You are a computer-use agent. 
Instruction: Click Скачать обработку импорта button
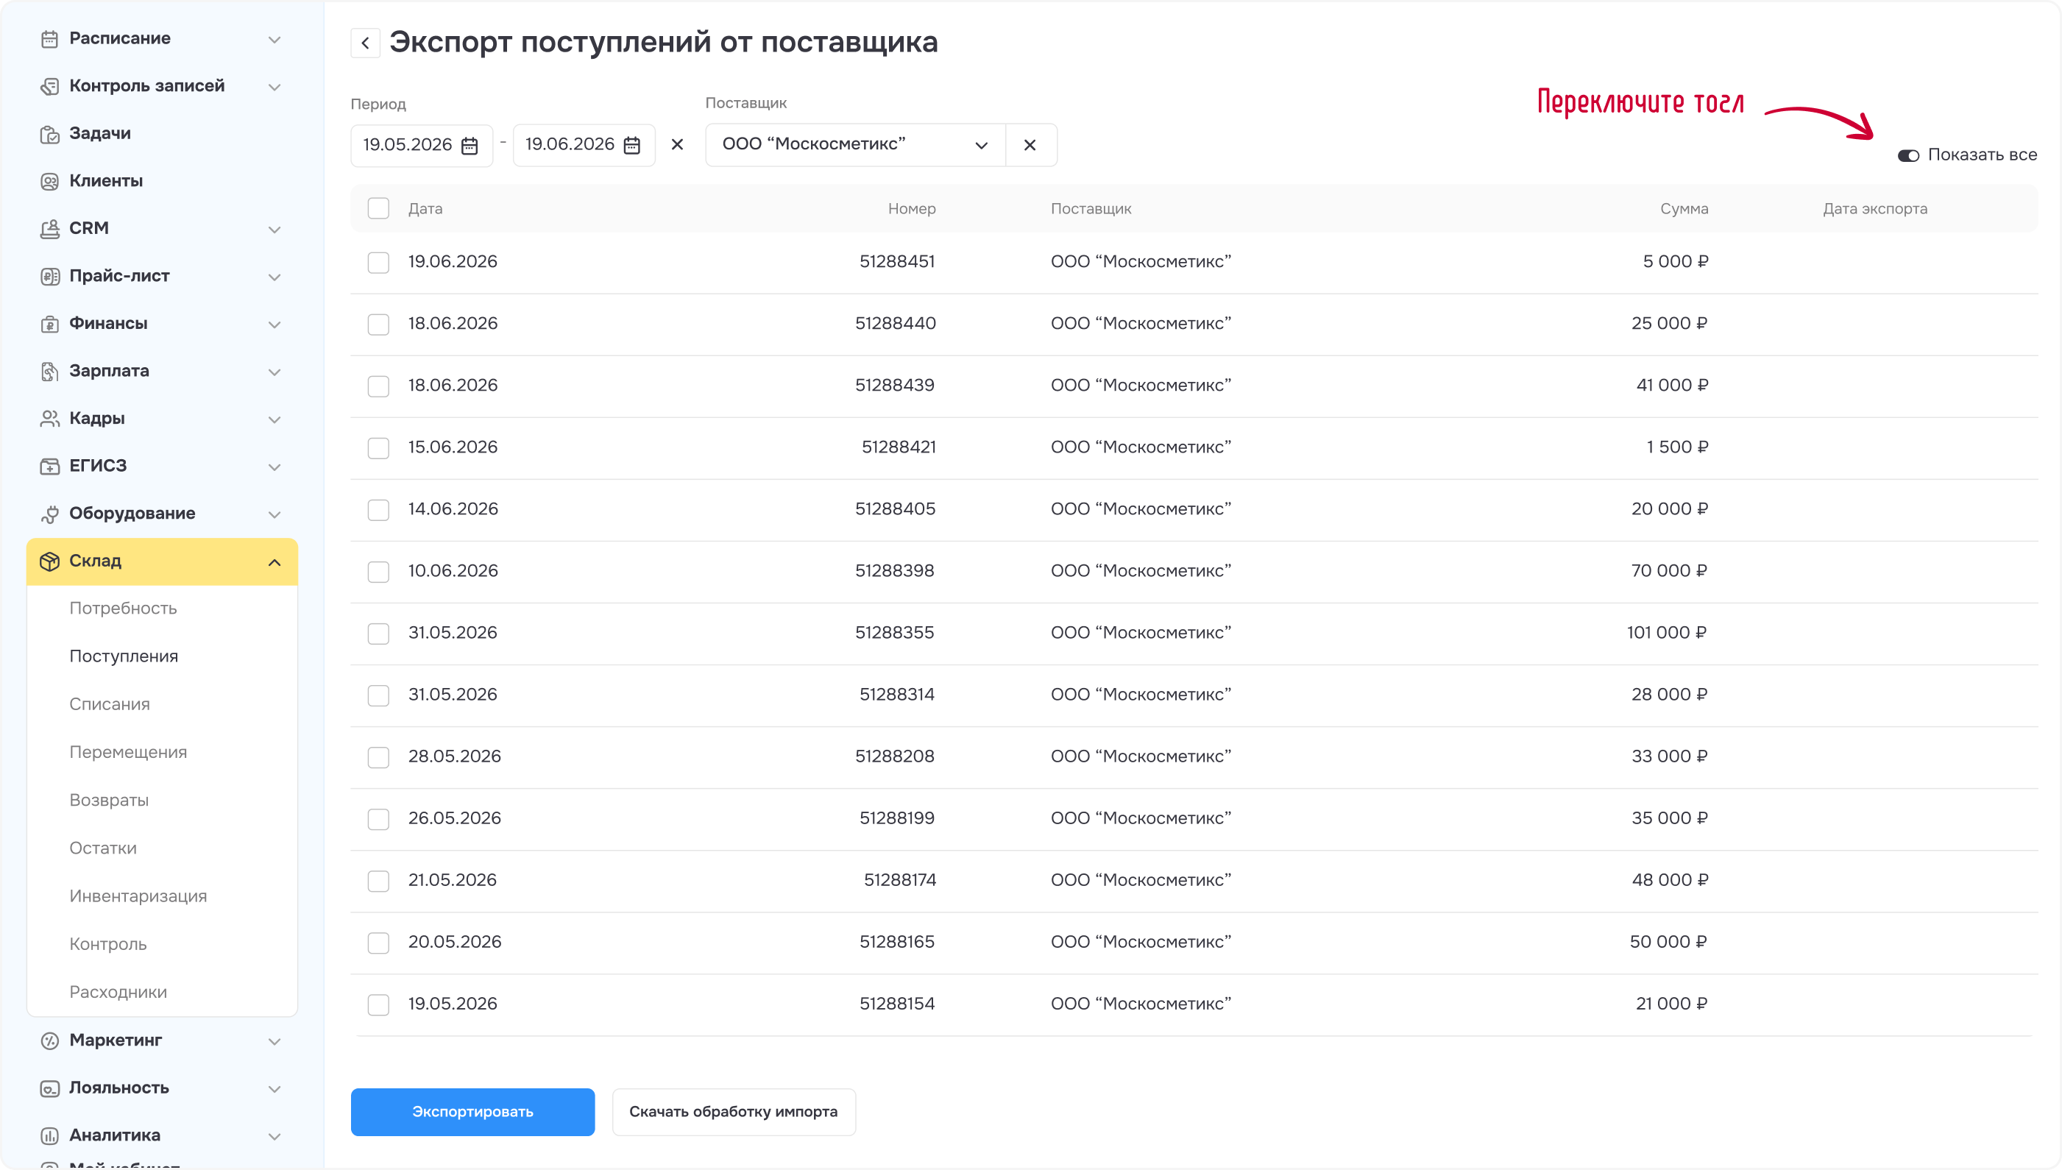tap(734, 1112)
